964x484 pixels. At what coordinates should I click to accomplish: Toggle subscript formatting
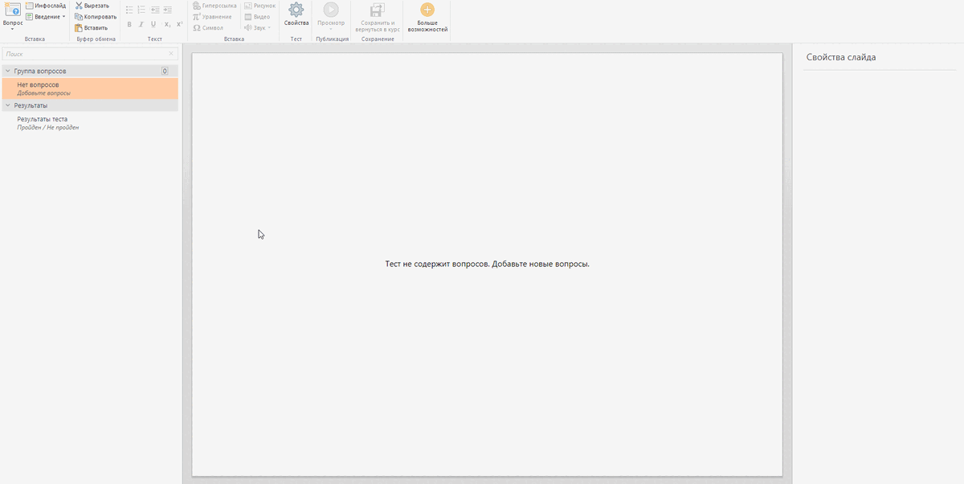(x=167, y=24)
